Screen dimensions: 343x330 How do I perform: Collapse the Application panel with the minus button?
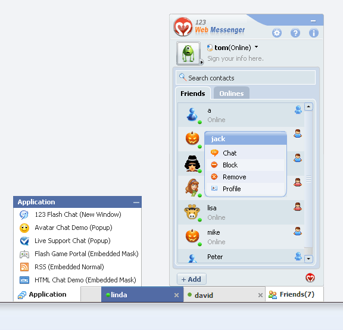click(x=136, y=203)
